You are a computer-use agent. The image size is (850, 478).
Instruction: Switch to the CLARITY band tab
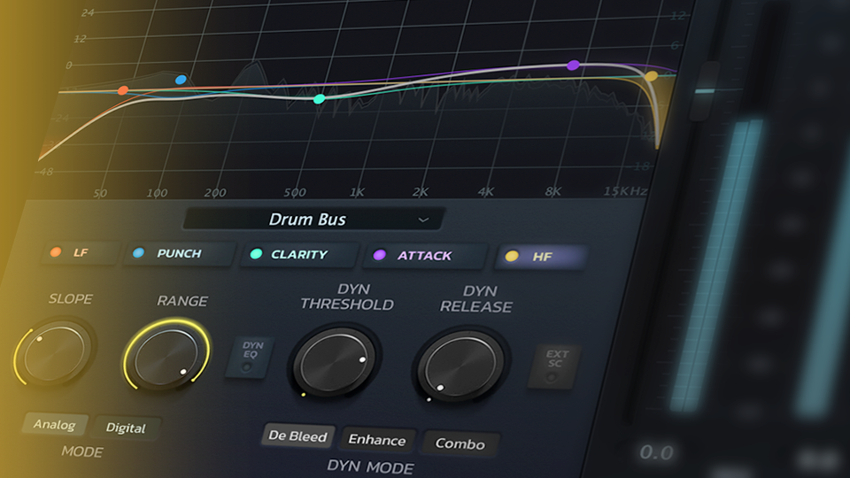298,255
